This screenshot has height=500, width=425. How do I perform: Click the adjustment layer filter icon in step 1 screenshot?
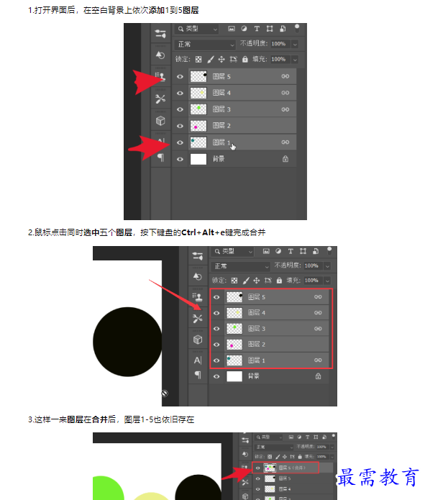[244, 29]
